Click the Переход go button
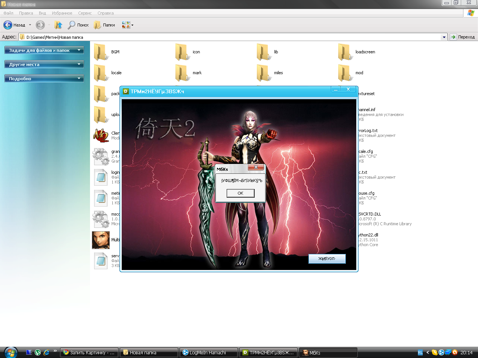Image resolution: width=478 pixels, height=358 pixels. (x=462, y=37)
